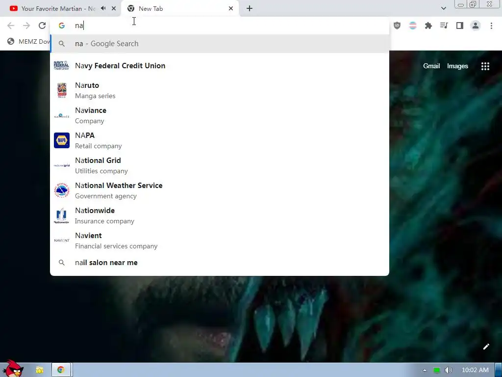Select the New Tab tab
Image resolution: width=502 pixels, height=377 pixels.
coord(179,9)
